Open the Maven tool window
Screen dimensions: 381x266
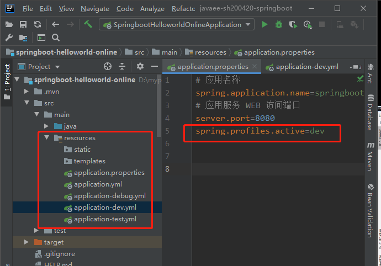[x=371, y=156]
